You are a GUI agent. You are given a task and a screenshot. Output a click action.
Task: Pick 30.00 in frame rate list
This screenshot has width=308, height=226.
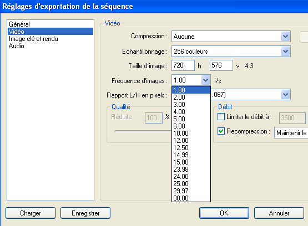pyautogui.click(x=191, y=198)
